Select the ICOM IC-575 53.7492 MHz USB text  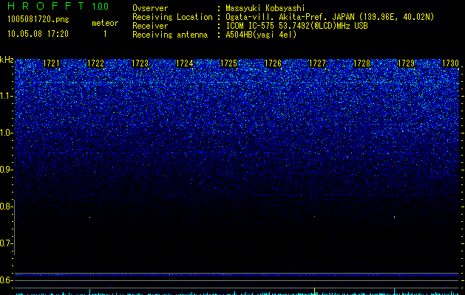tap(296, 26)
